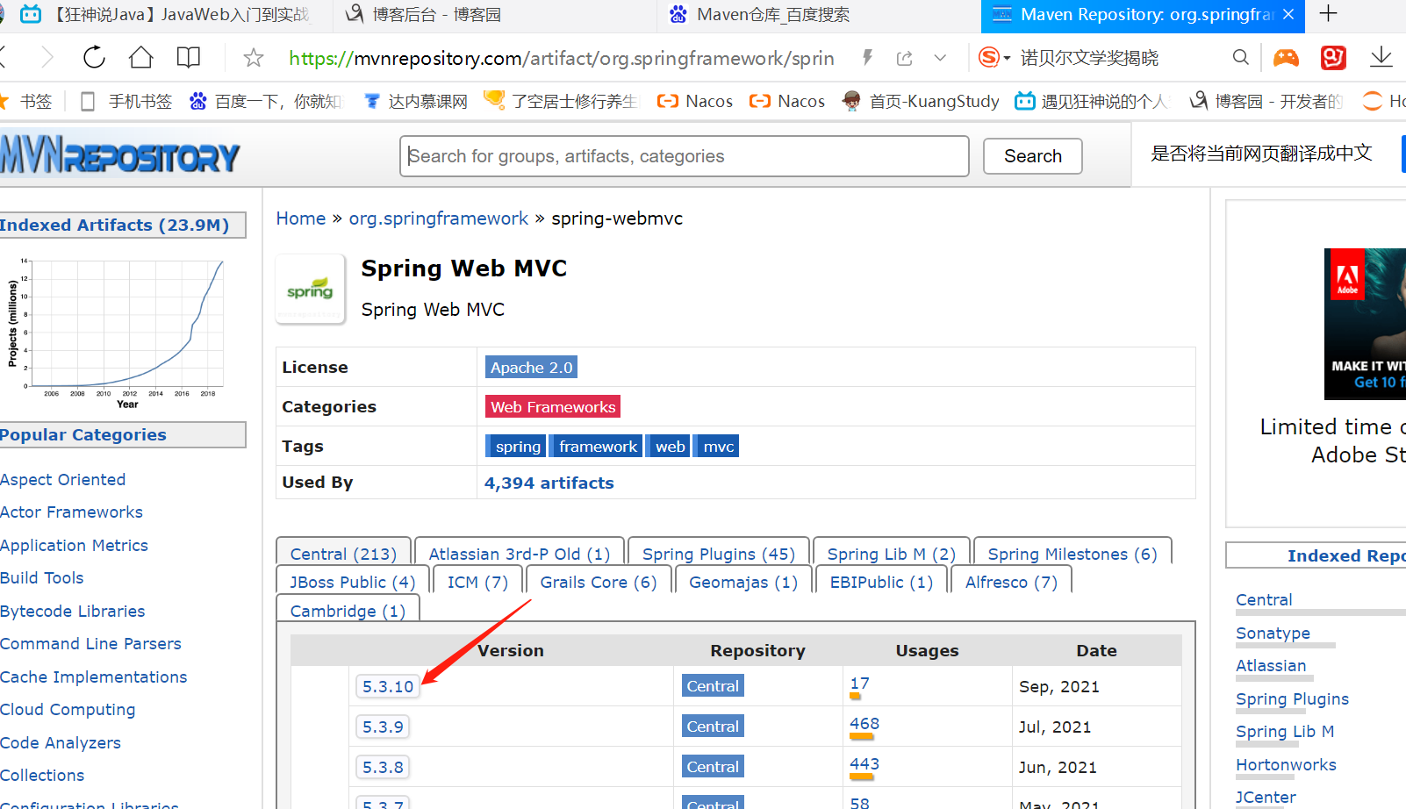This screenshot has height=809, width=1406.
Task: Click the Search button
Action: click(x=1032, y=156)
